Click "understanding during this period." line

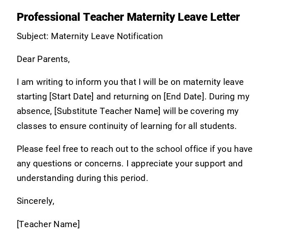(82, 178)
